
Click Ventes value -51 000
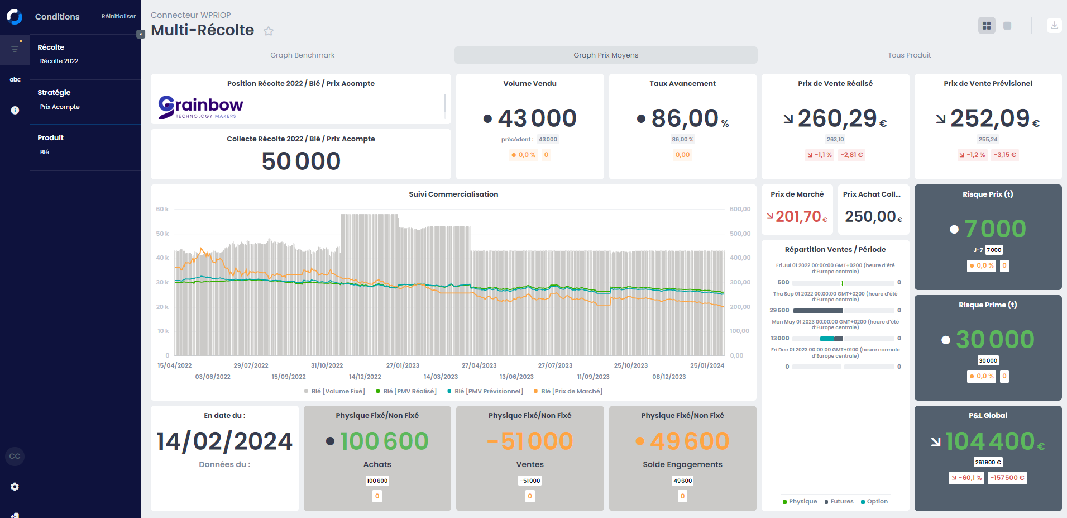click(x=530, y=441)
